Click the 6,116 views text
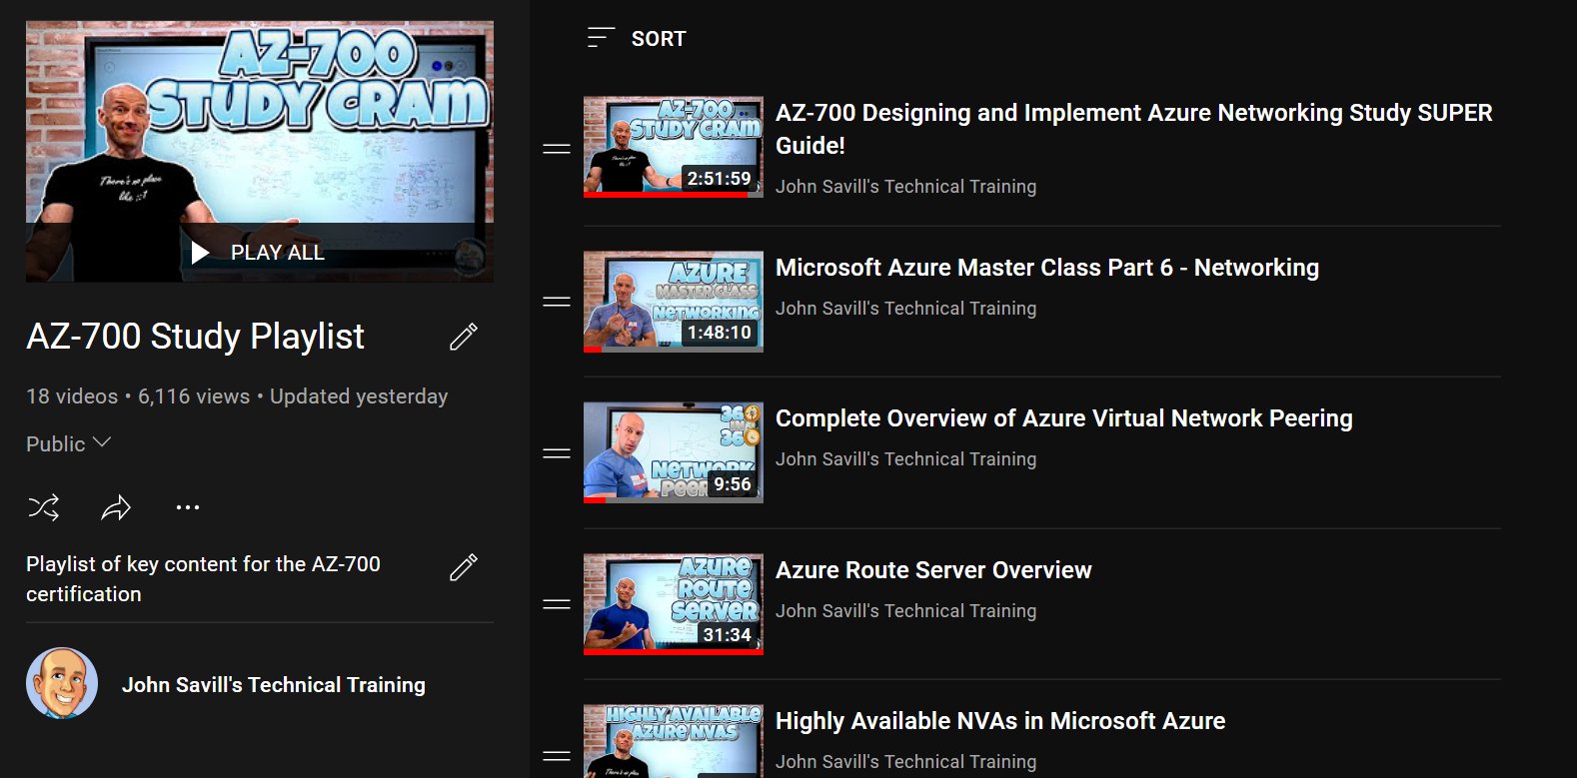1577x778 pixels. [x=194, y=396]
